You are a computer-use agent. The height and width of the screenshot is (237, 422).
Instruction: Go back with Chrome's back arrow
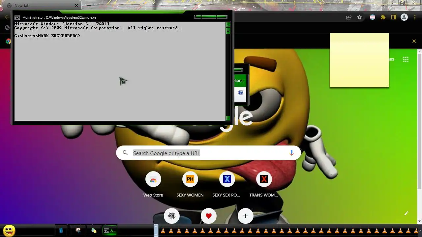tap(7, 17)
